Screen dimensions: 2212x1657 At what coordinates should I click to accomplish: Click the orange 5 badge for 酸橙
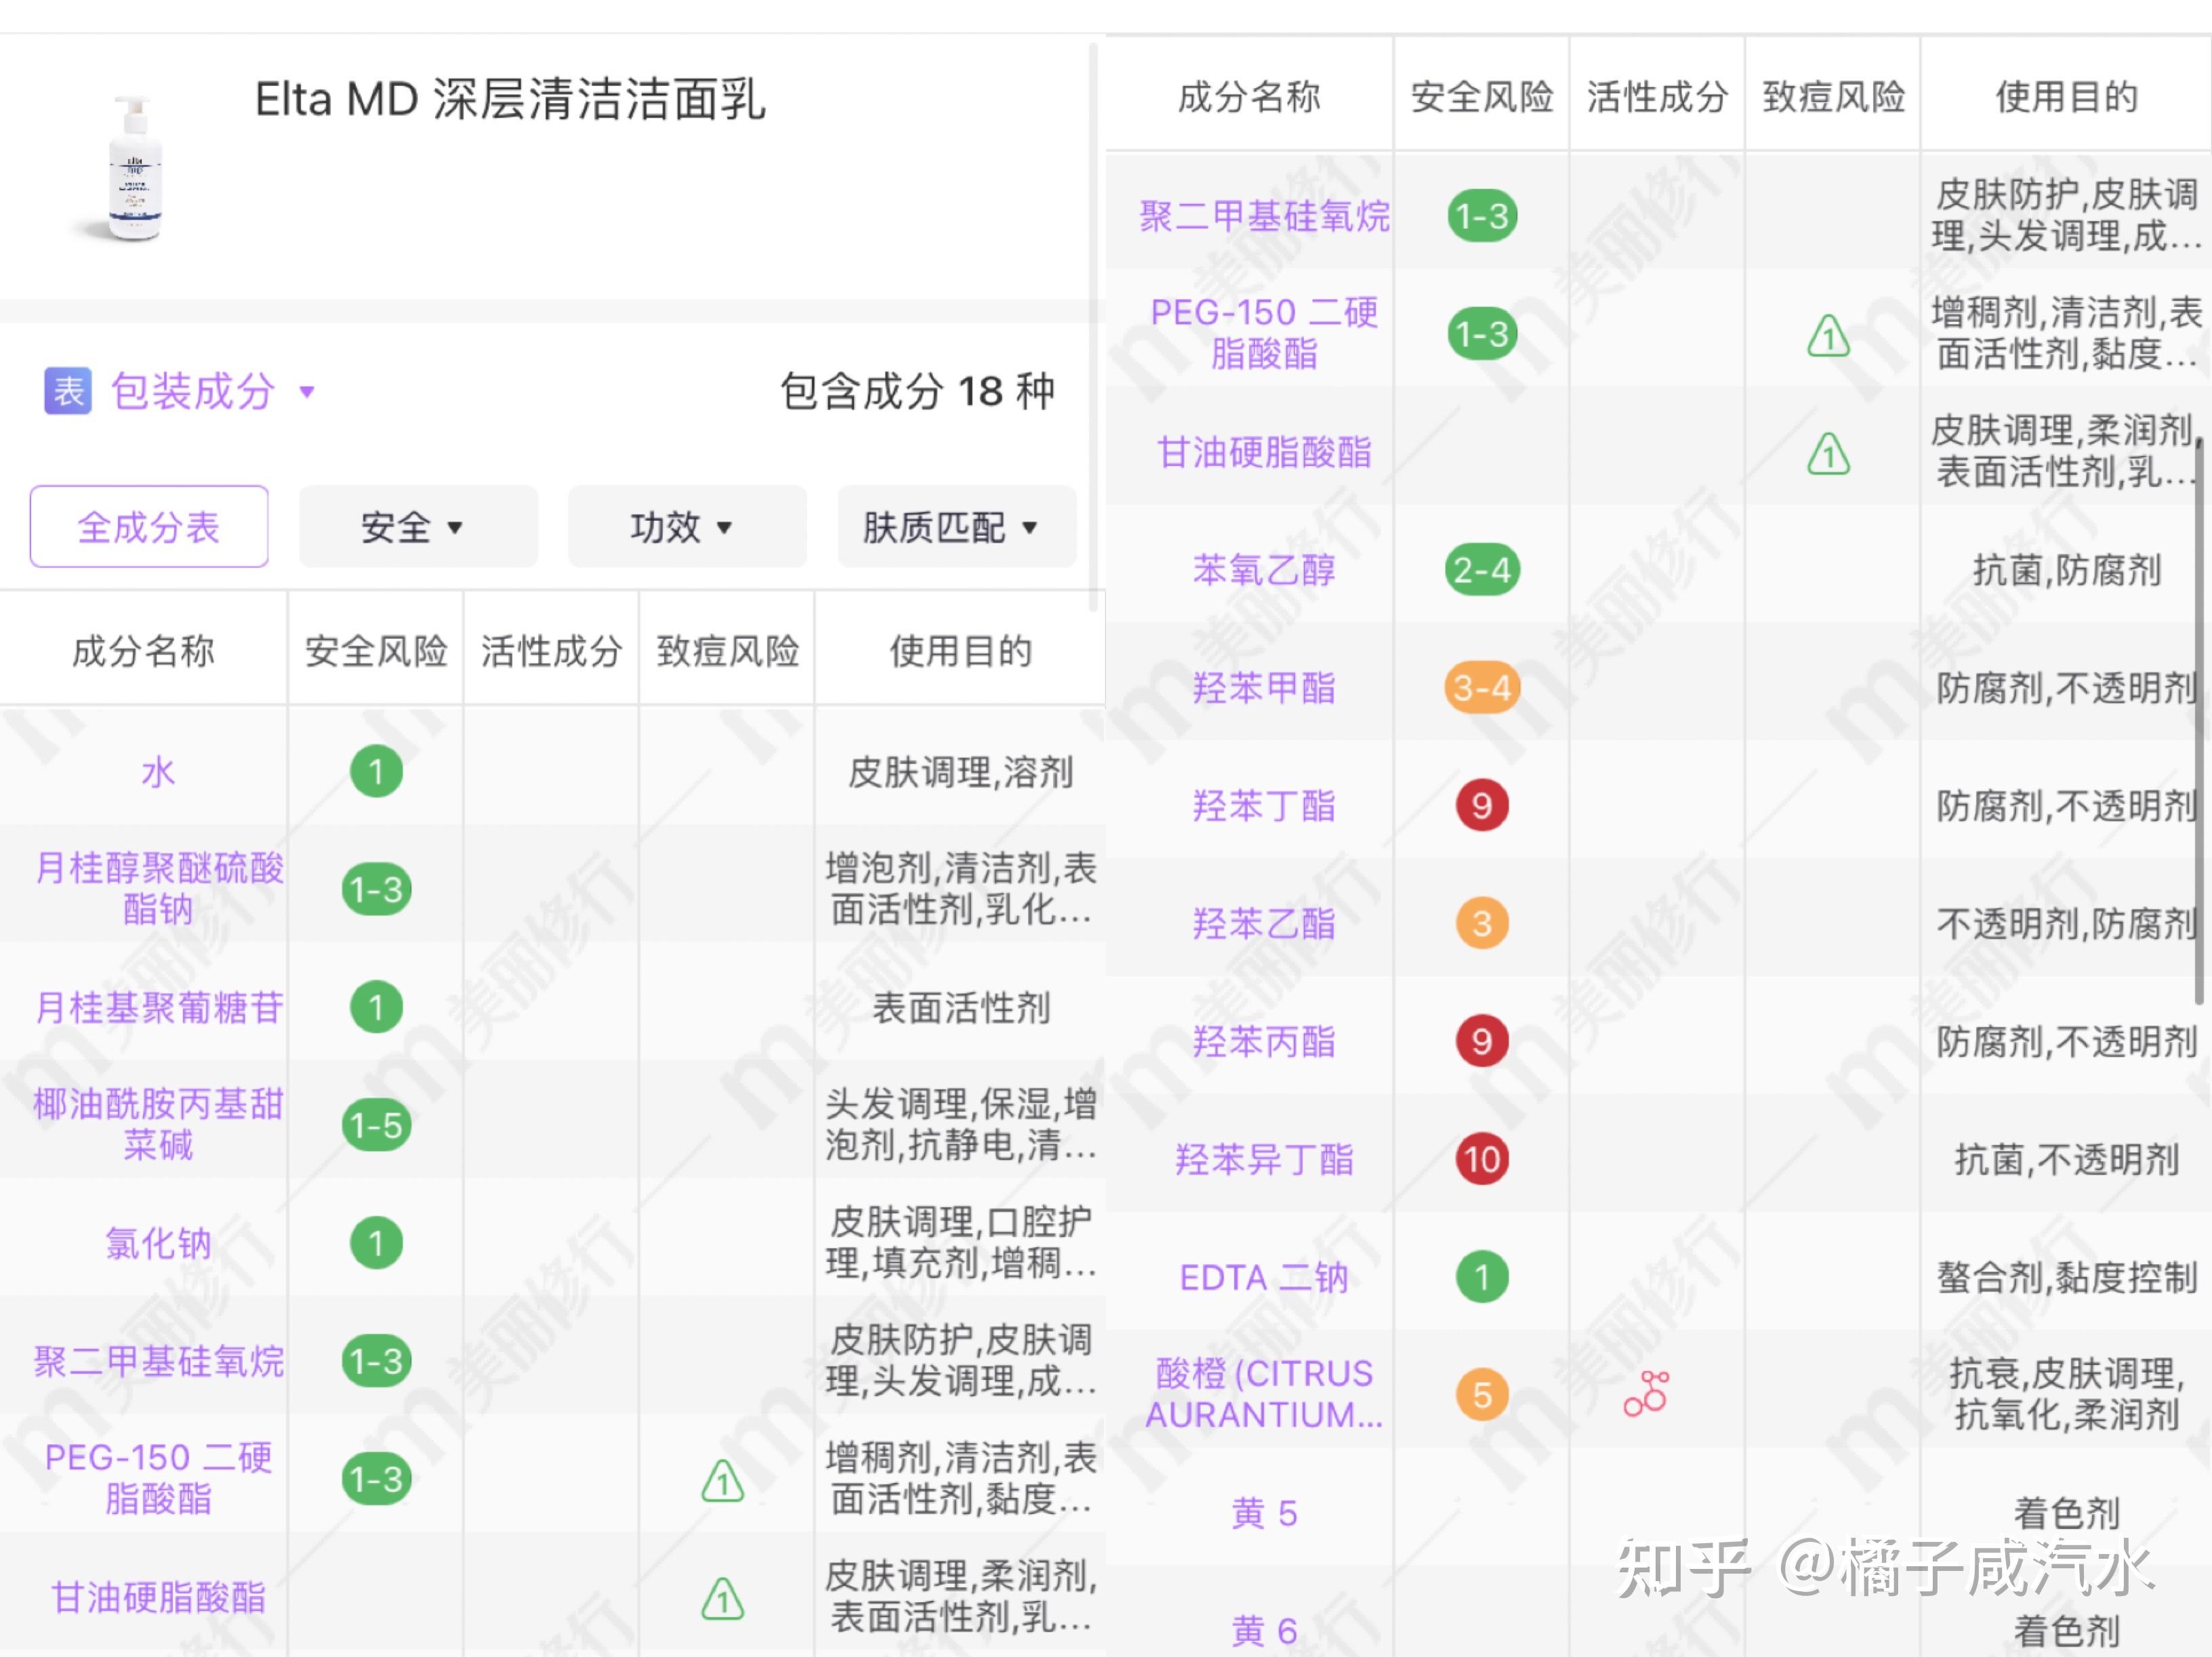tap(1482, 1395)
